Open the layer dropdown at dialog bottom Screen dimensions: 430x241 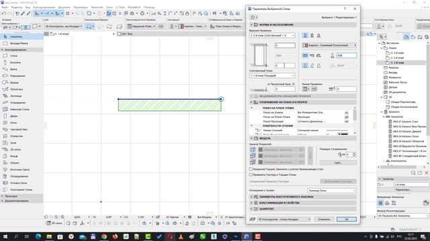(284, 219)
